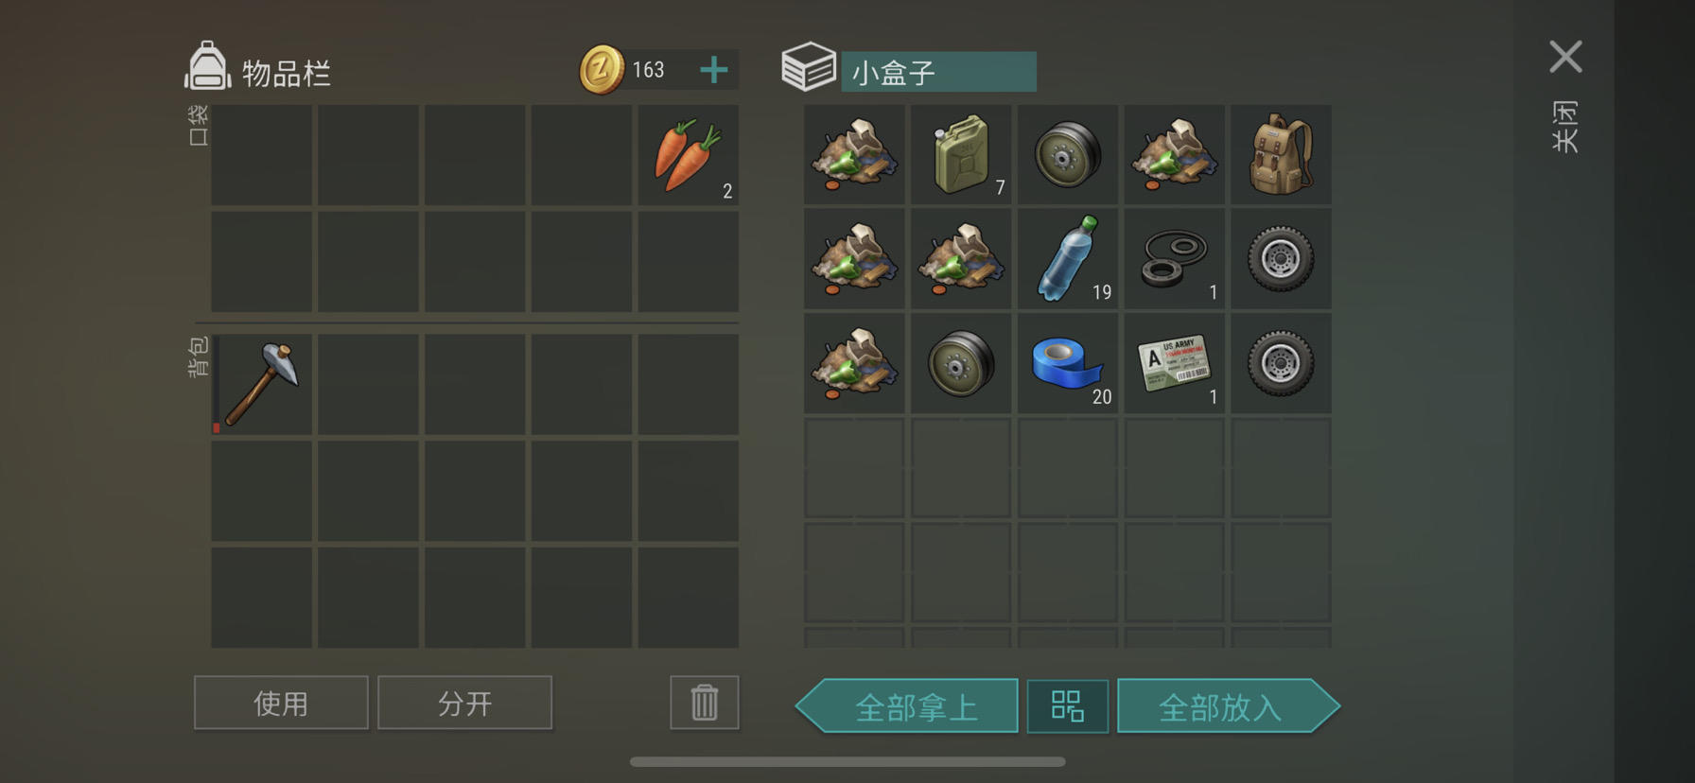Select the water bottle stack of 19
The width and height of the screenshot is (1695, 783).
click(1068, 259)
